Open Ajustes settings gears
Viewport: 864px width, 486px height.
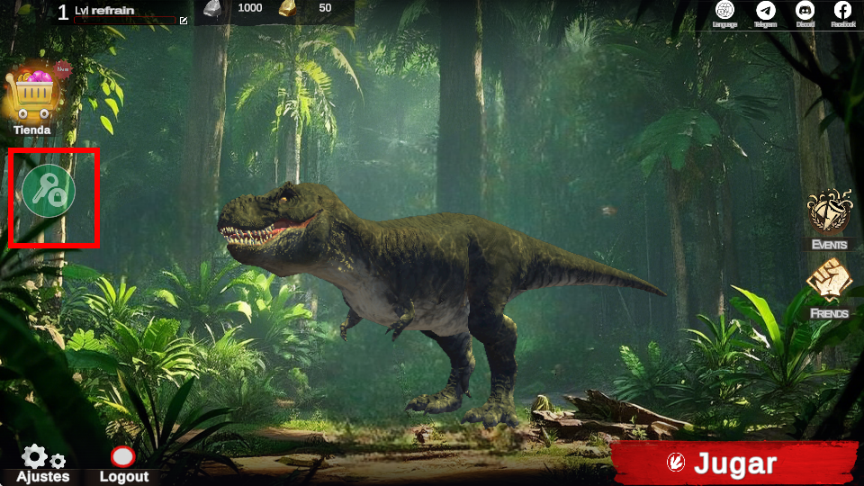43,458
